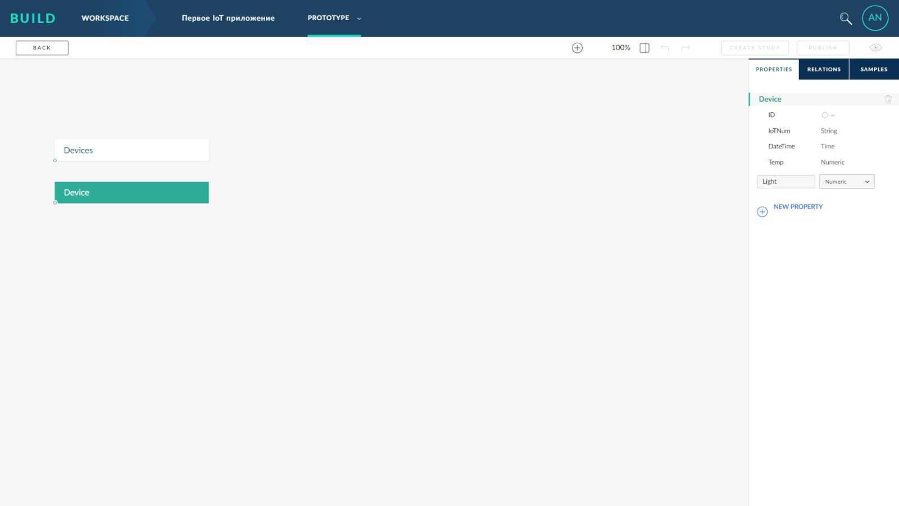
Task: Open the zoom level showing 100%
Action: point(620,47)
